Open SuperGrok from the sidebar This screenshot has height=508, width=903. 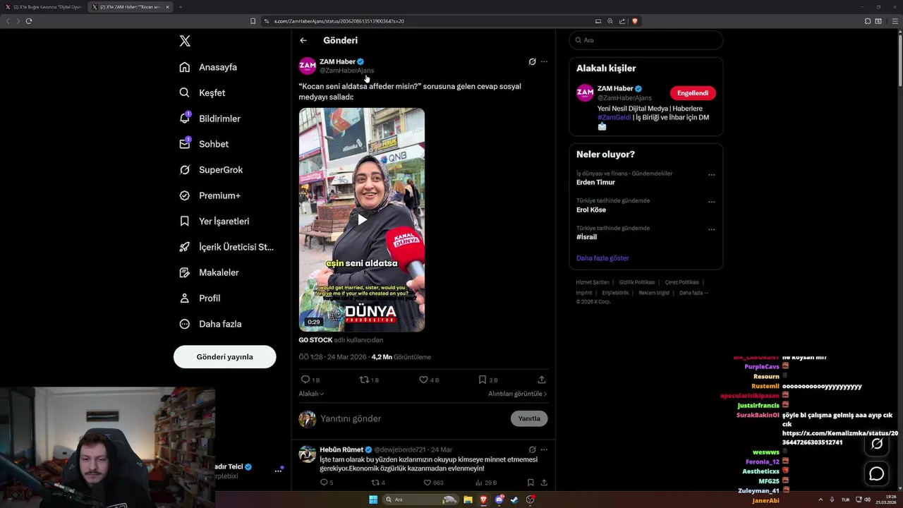pos(211,169)
